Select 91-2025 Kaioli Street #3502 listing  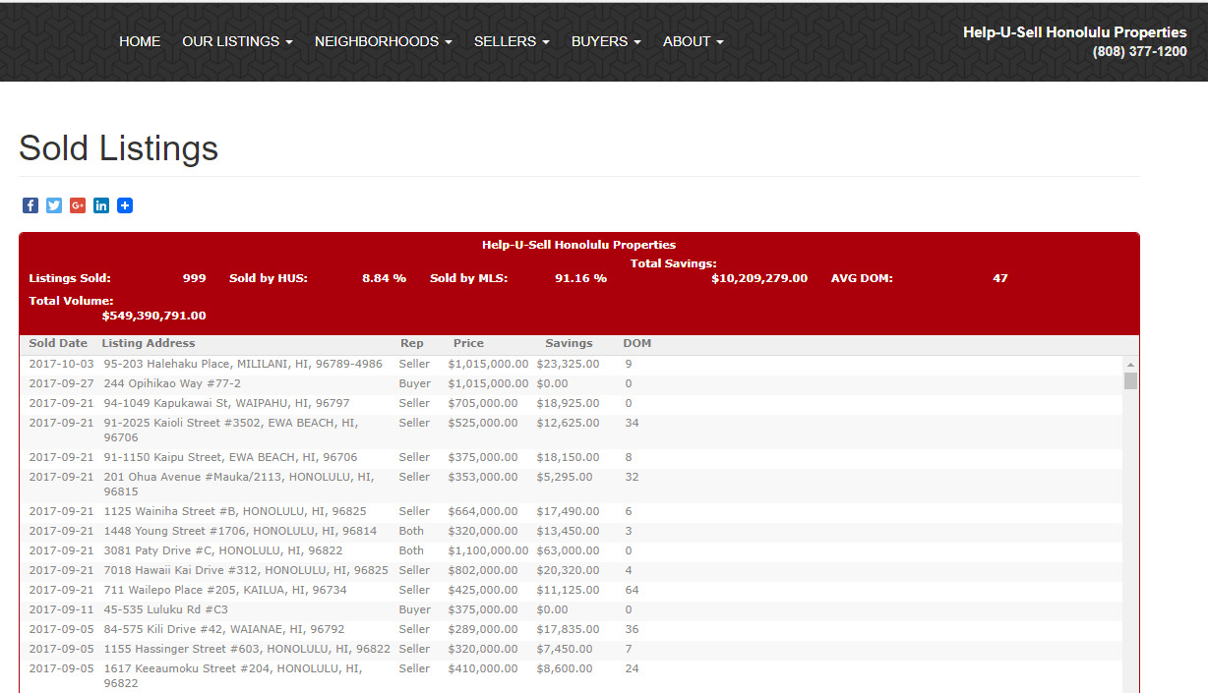[231, 431]
